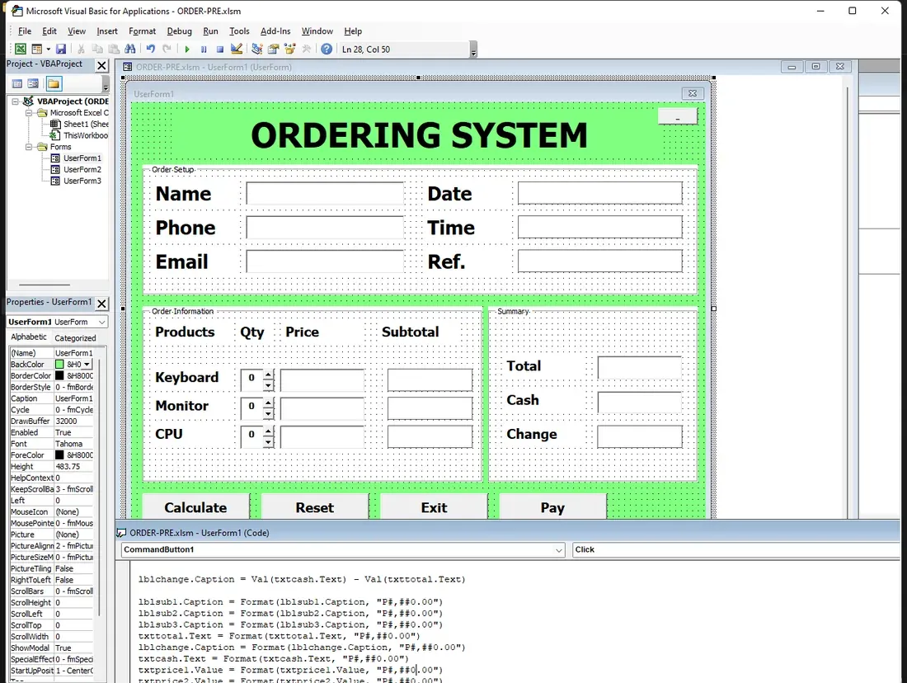Click the Toolbox hammer-wrench icon

pyautogui.click(x=307, y=49)
